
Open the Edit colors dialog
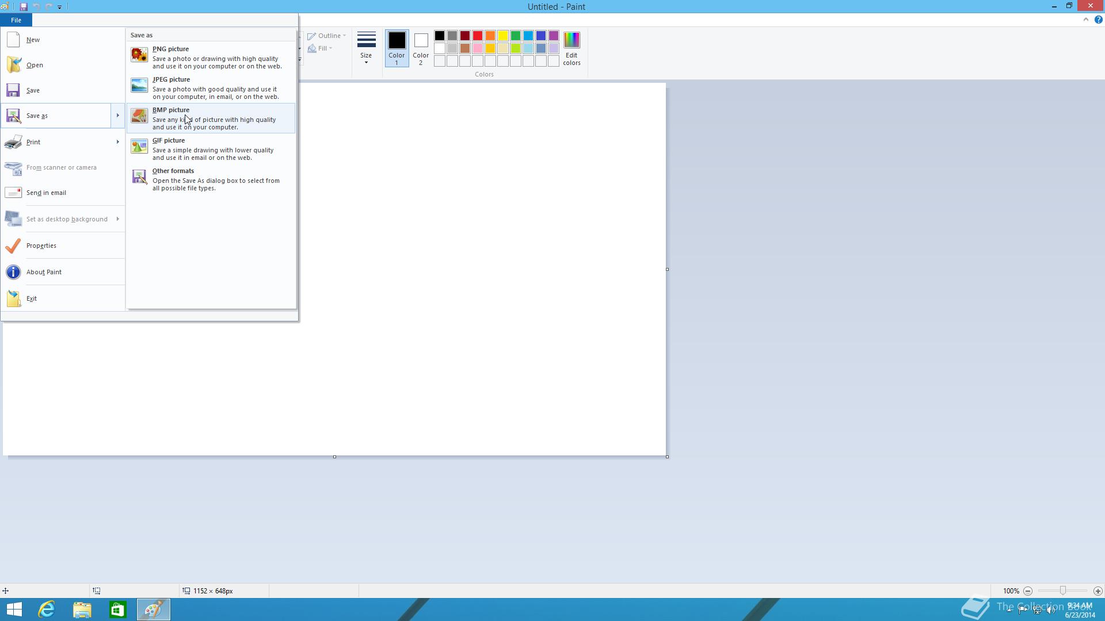click(571, 49)
